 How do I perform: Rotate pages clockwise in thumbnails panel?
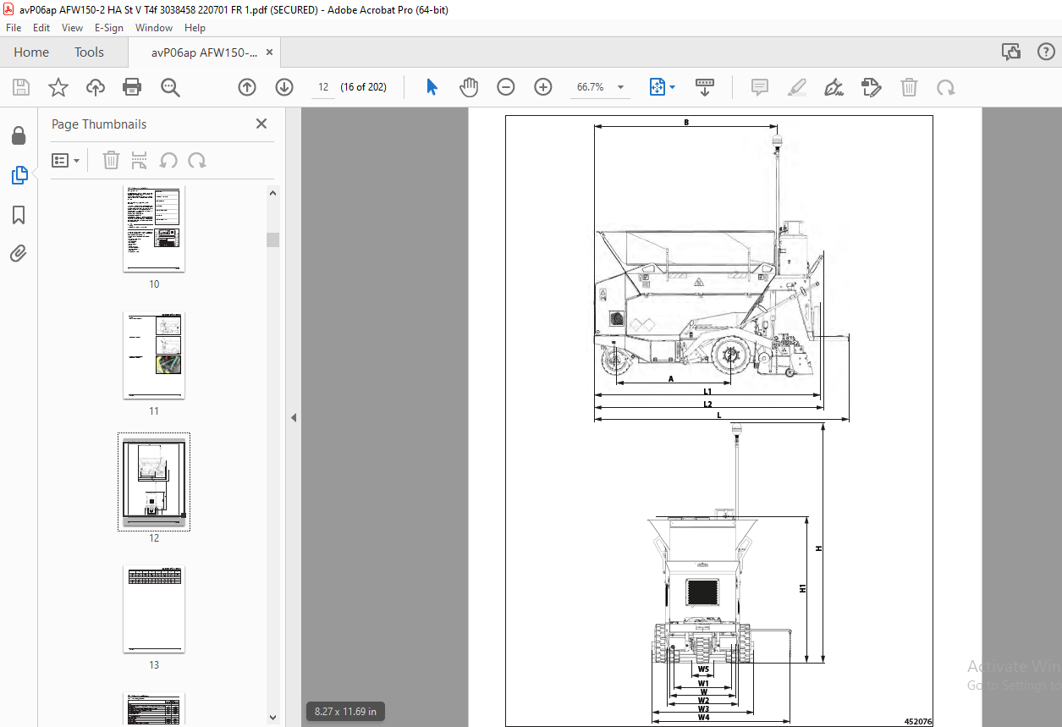point(197,160)
